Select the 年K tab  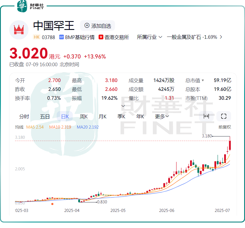[140, 116]
